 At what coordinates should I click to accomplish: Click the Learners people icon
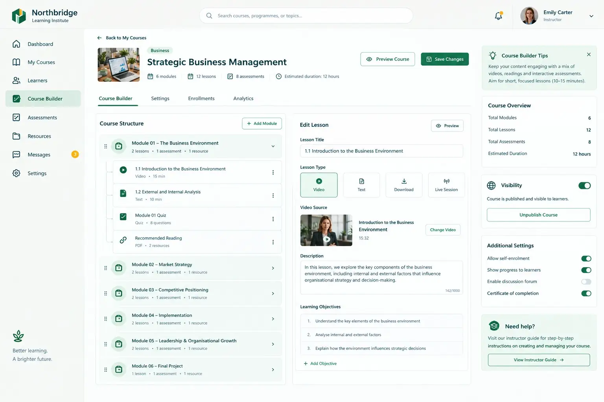(x=16, y=80)
